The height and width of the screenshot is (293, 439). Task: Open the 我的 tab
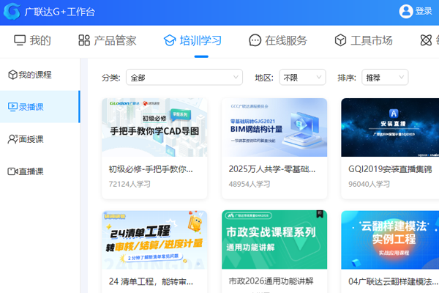(x=32, y=40)
